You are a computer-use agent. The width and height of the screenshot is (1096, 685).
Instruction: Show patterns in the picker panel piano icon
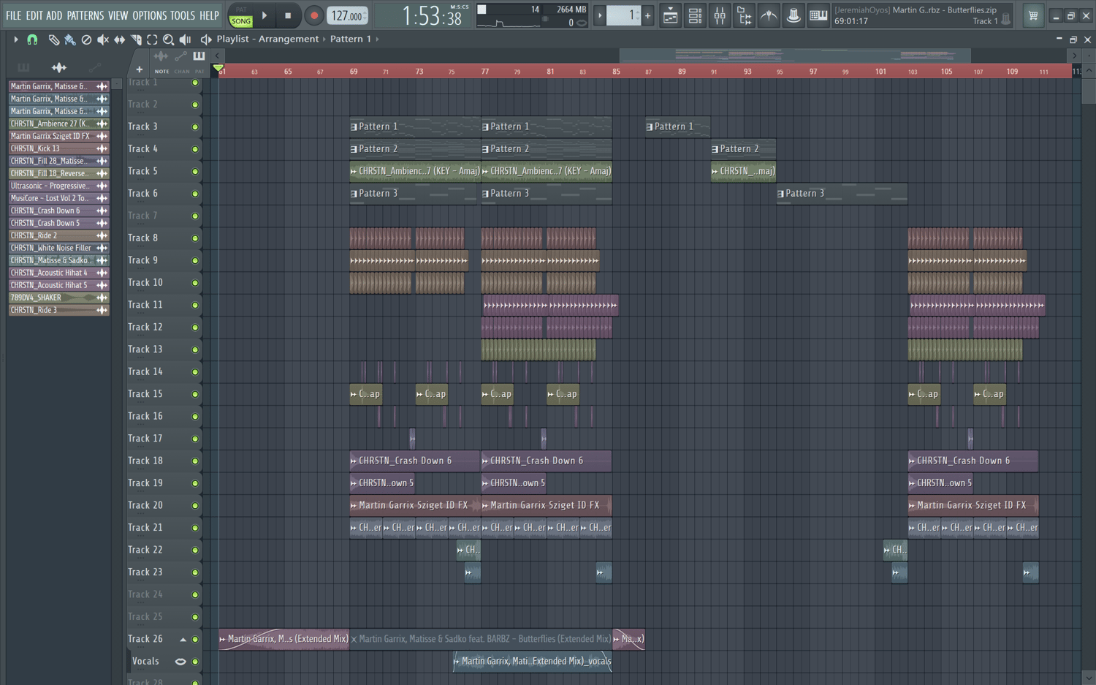click(x=23, y=67)
